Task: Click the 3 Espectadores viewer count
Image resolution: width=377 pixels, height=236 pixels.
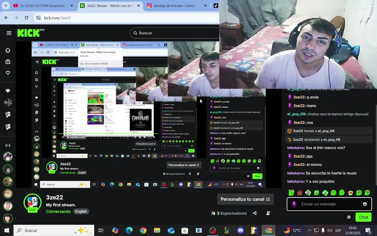Action: click(x=229, y=213)
